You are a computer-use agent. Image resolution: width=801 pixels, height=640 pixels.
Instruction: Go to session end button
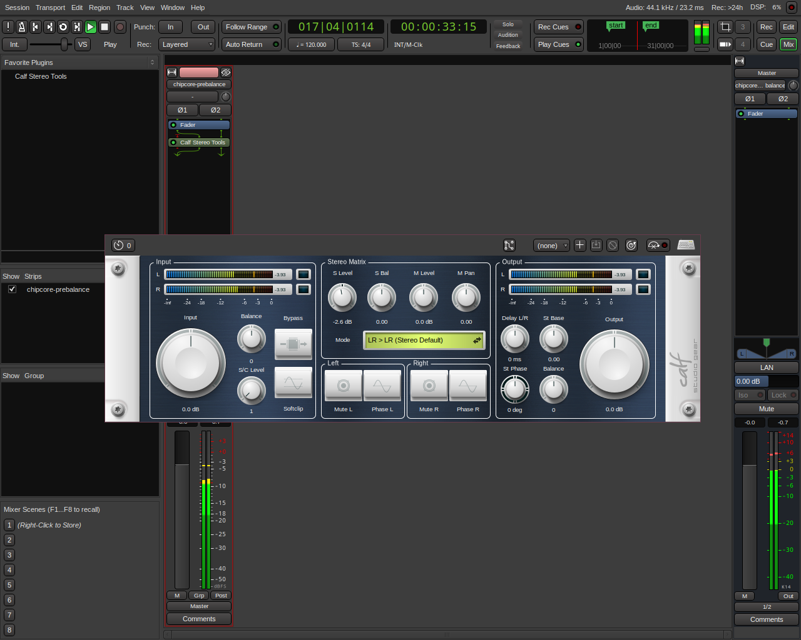[x=49, y=27]
